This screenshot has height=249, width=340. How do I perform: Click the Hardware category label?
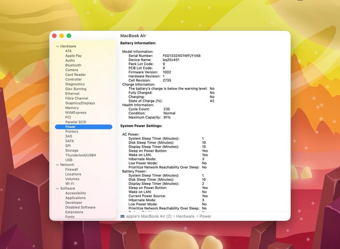(68, 46)
